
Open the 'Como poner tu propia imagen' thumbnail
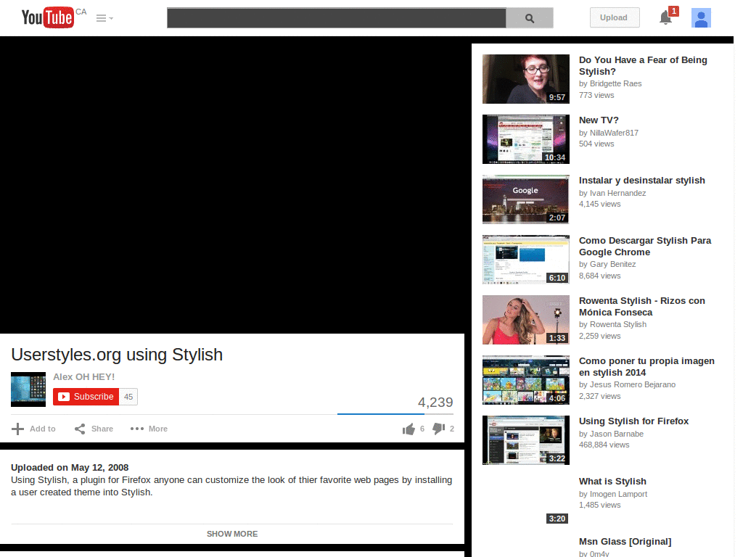[x=526, y=379]
